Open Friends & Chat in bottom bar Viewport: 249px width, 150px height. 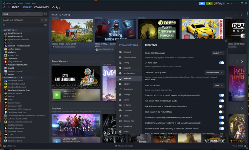(x=239, y=146)
